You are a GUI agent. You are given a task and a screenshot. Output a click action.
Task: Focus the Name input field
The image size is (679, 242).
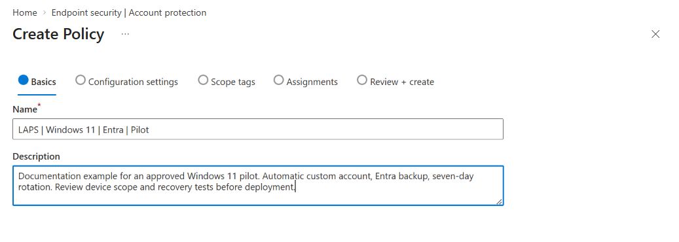click(258, 129)
